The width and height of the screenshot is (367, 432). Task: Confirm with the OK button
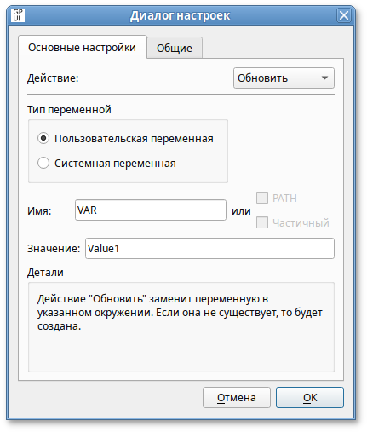(310, 397)
